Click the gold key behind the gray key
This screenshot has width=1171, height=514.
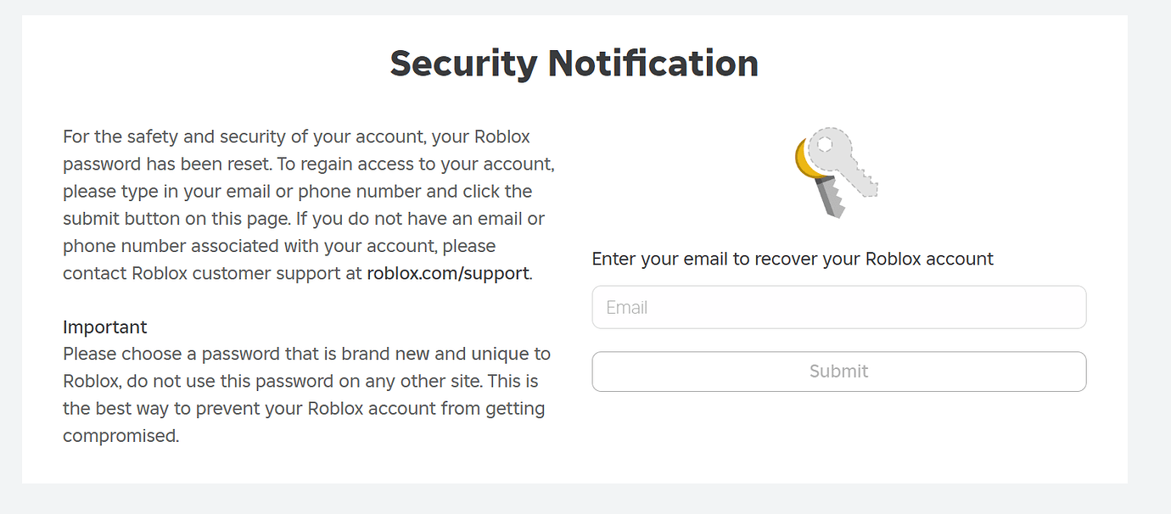coord(800,161)
